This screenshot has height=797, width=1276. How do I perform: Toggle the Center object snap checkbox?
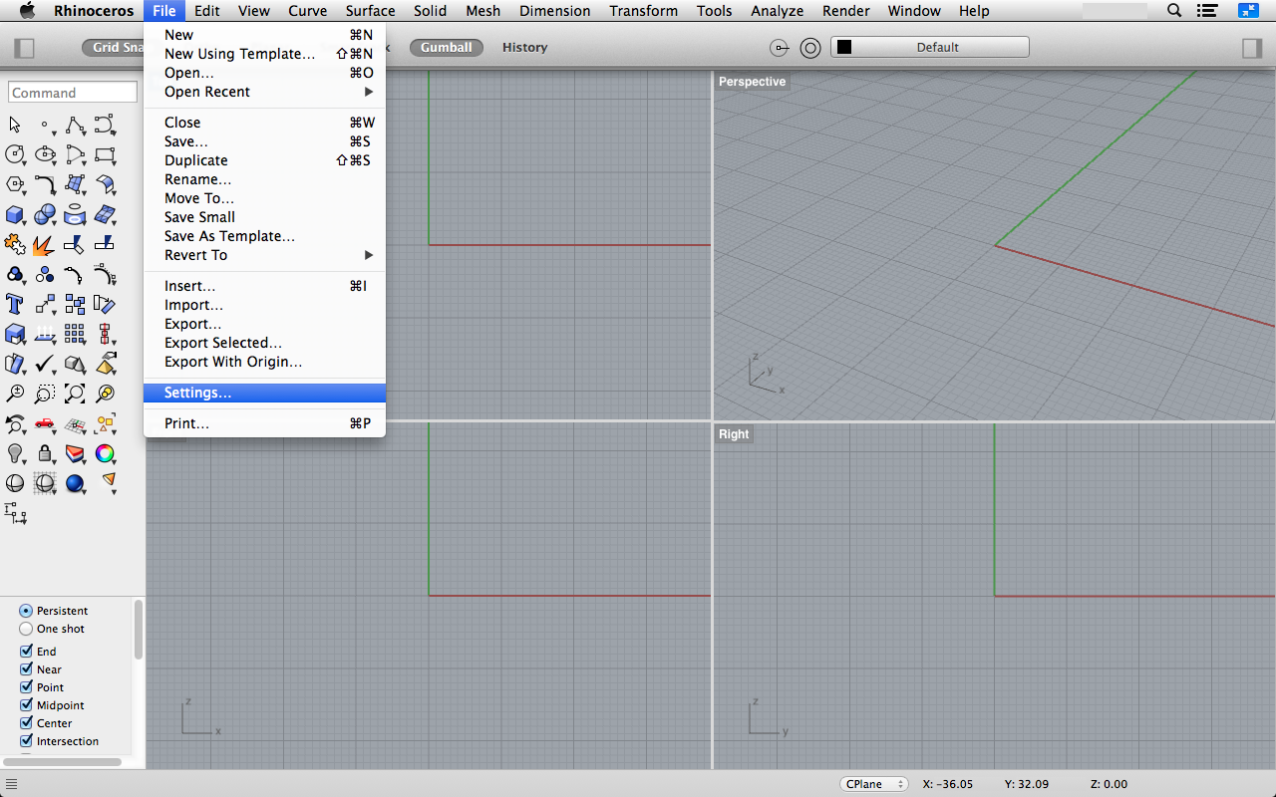tap(27, 723)
